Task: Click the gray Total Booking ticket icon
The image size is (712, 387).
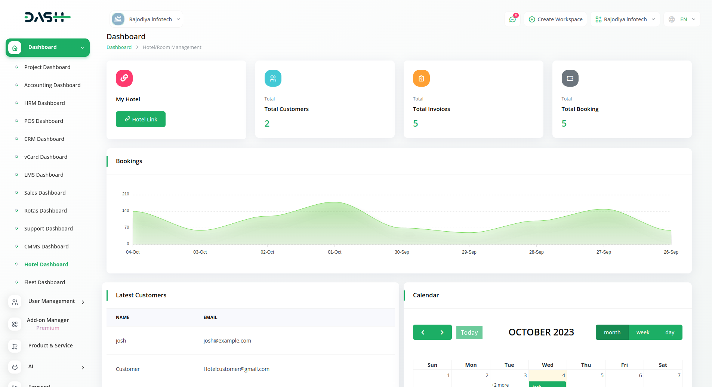Action: (x=570, y=78)
